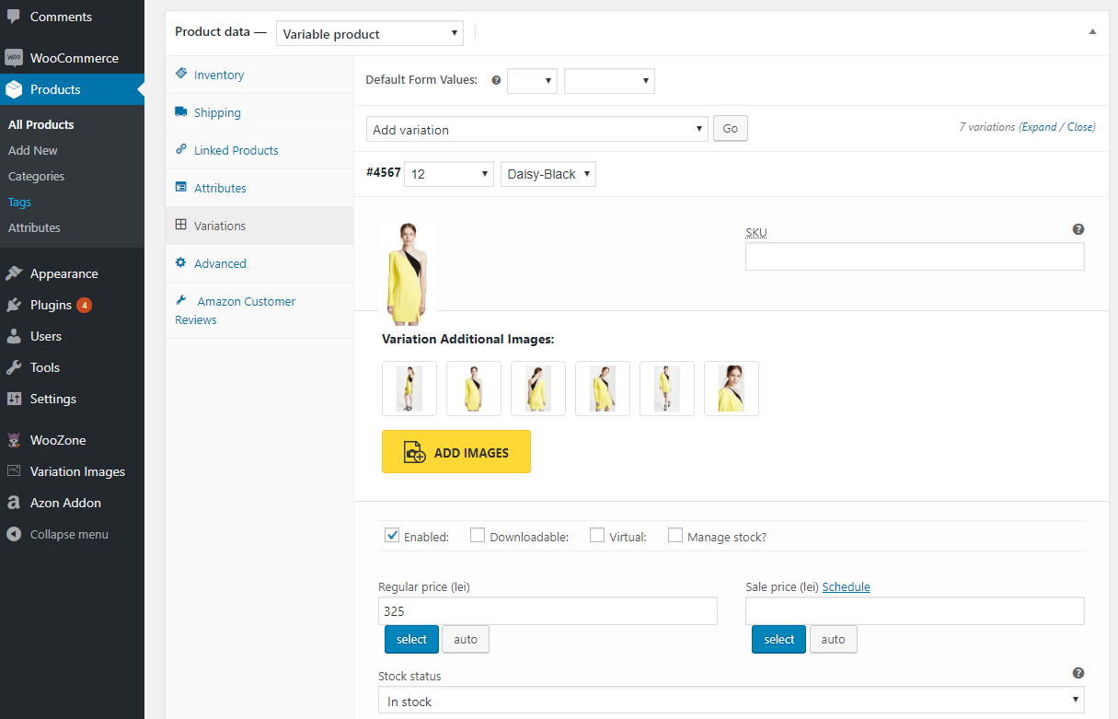Screen dimensions: 1118x719
Task: Click the Go button
Action: coord(731,129)
